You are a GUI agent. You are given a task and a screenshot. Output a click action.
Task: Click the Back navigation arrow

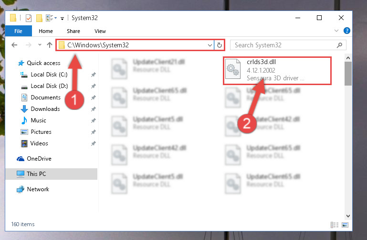[14, 45]
